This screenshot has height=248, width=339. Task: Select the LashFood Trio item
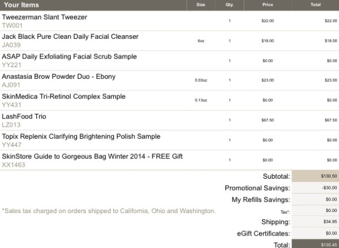coord(24,117)
